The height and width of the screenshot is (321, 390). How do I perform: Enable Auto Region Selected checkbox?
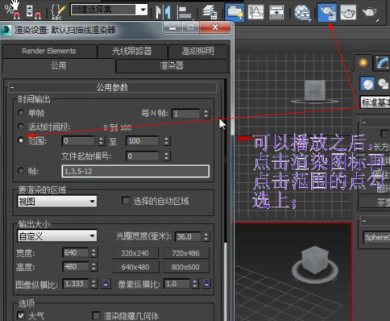(x=126, y=201)
